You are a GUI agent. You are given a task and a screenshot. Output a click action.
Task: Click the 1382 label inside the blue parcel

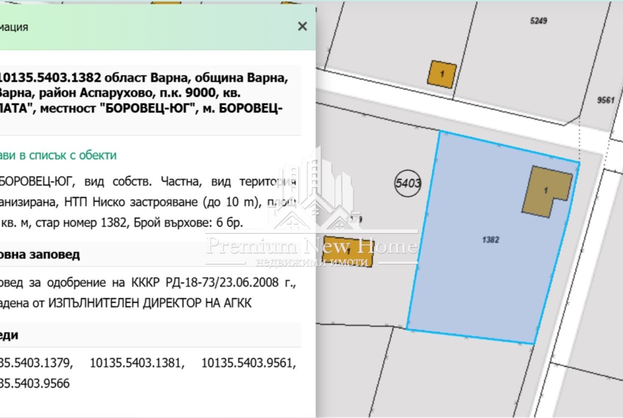[490, 240]
